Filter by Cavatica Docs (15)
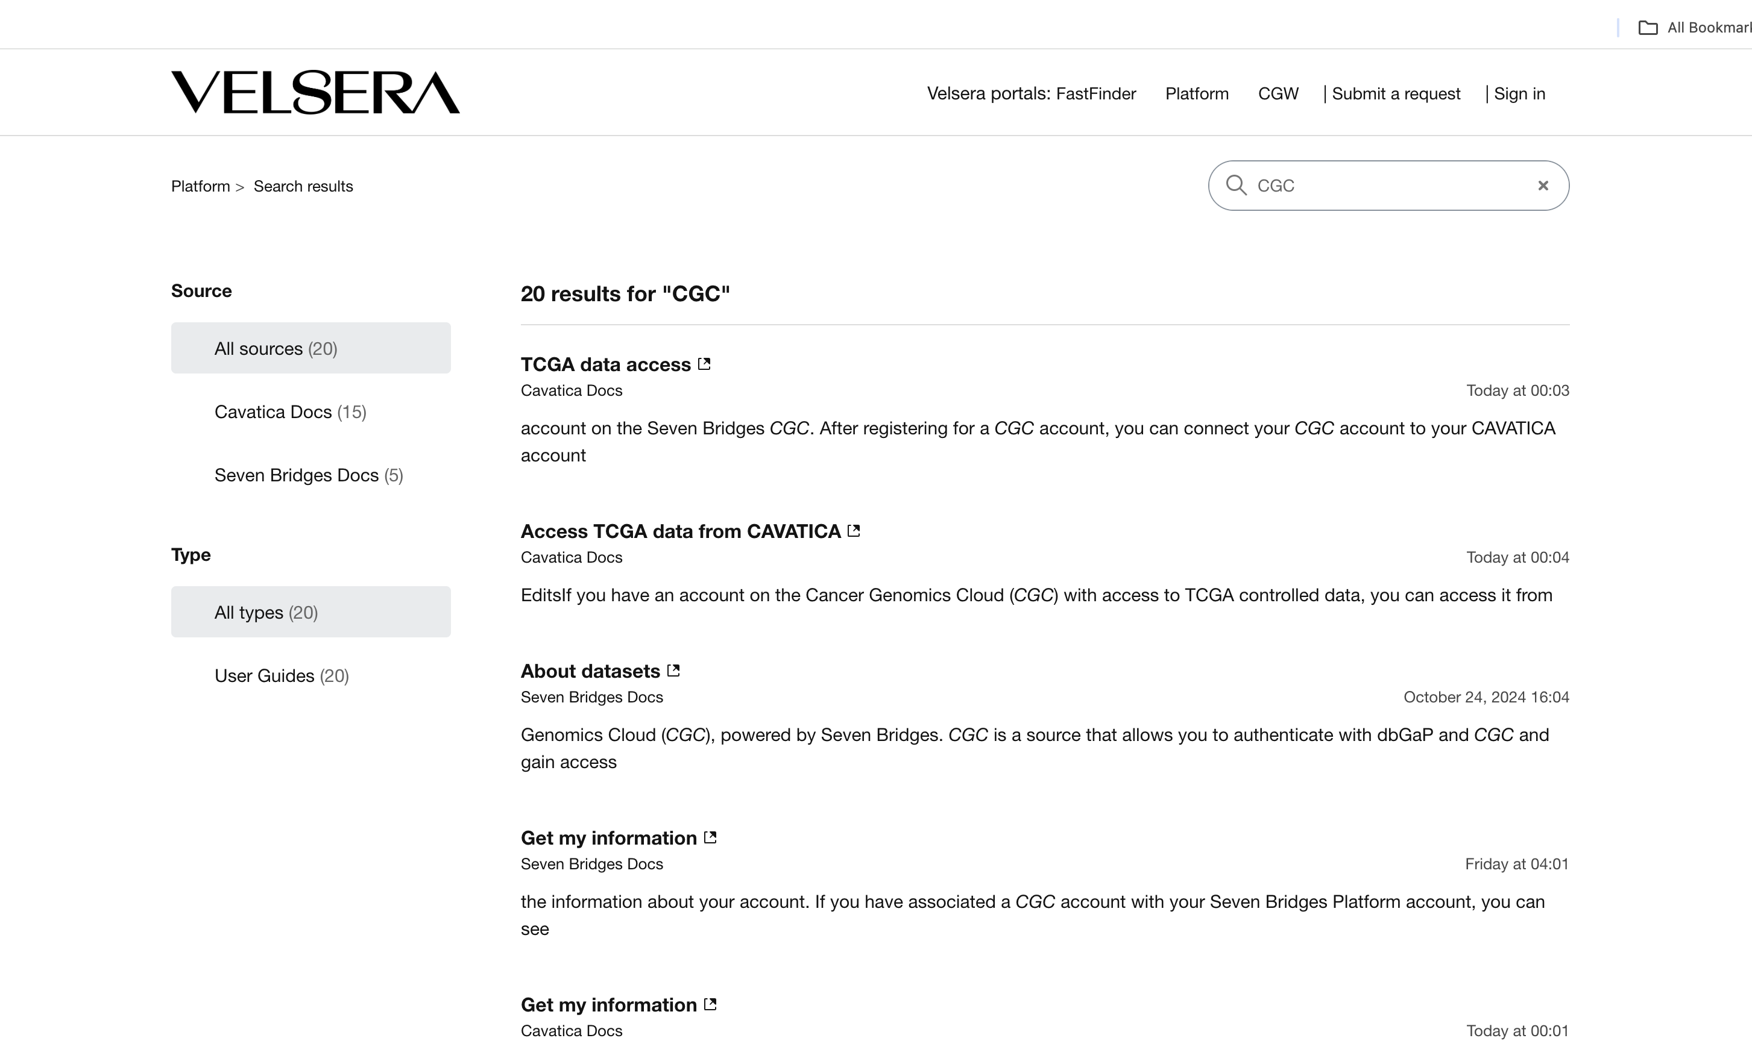The image size is (1752, 1041). click(x=290, y=412)
